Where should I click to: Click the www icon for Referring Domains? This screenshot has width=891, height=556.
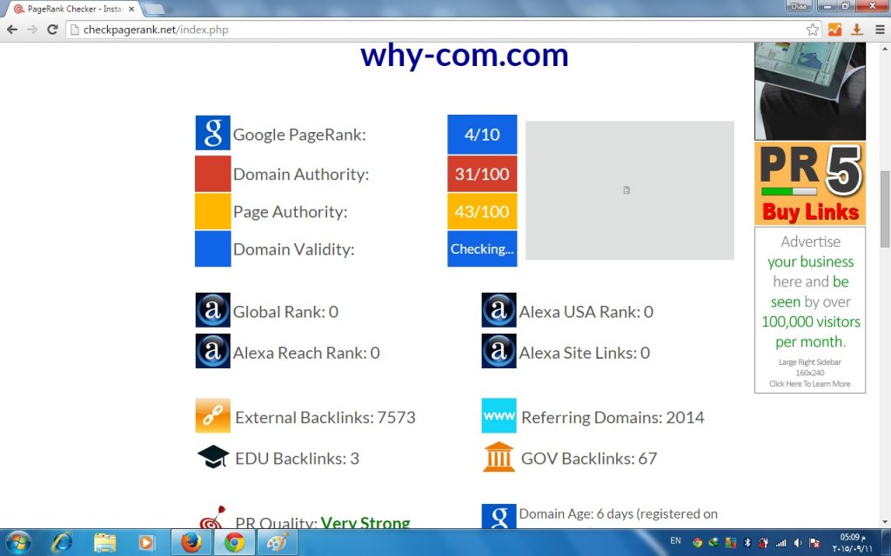tap(499, 415)
